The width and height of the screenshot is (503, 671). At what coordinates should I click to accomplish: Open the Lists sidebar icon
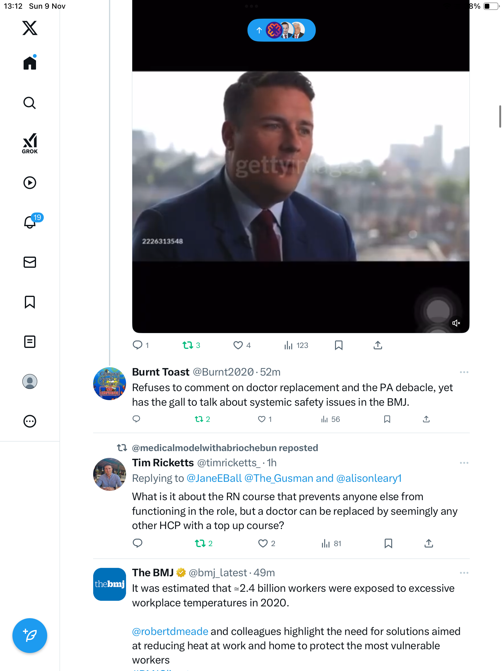coord(30,342)
